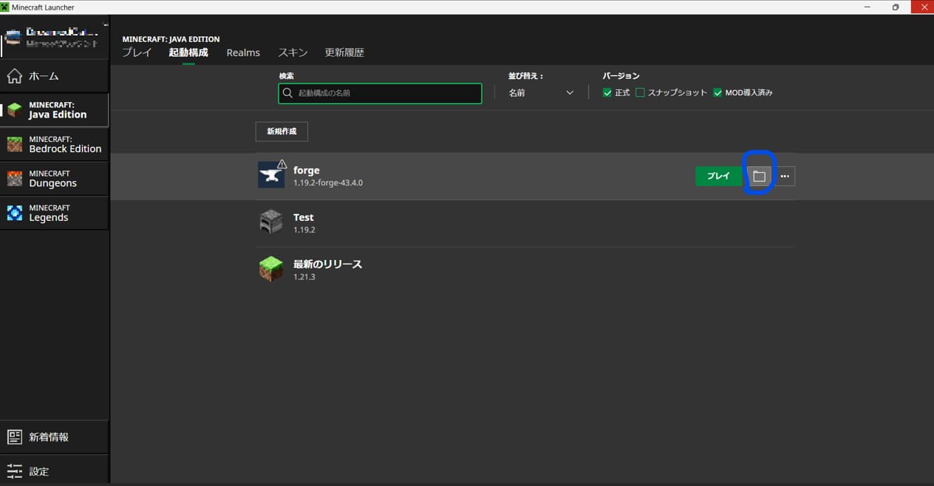The image size is (934, 486).
Task: Open 設定 settings in the sidebar
Action: coord(54,471)
